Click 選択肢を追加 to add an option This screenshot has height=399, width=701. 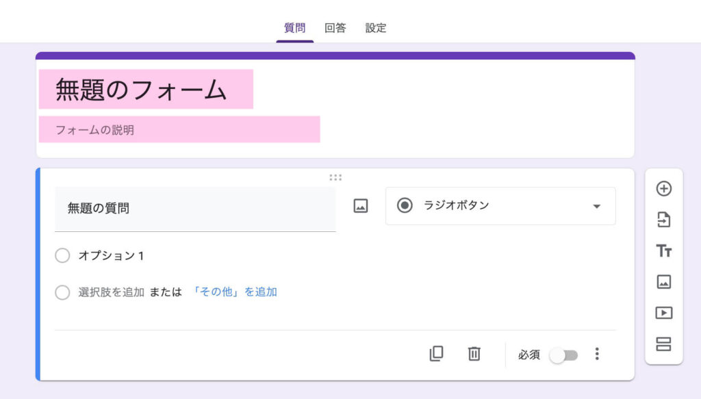(x=111, y=292)
